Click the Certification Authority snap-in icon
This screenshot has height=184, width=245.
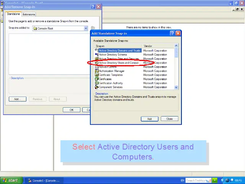(97, 83)
